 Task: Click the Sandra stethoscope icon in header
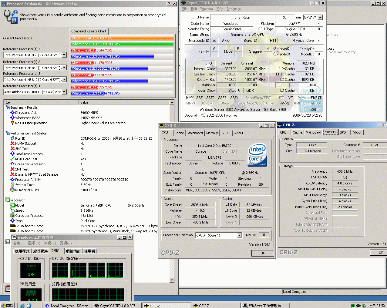10,16
